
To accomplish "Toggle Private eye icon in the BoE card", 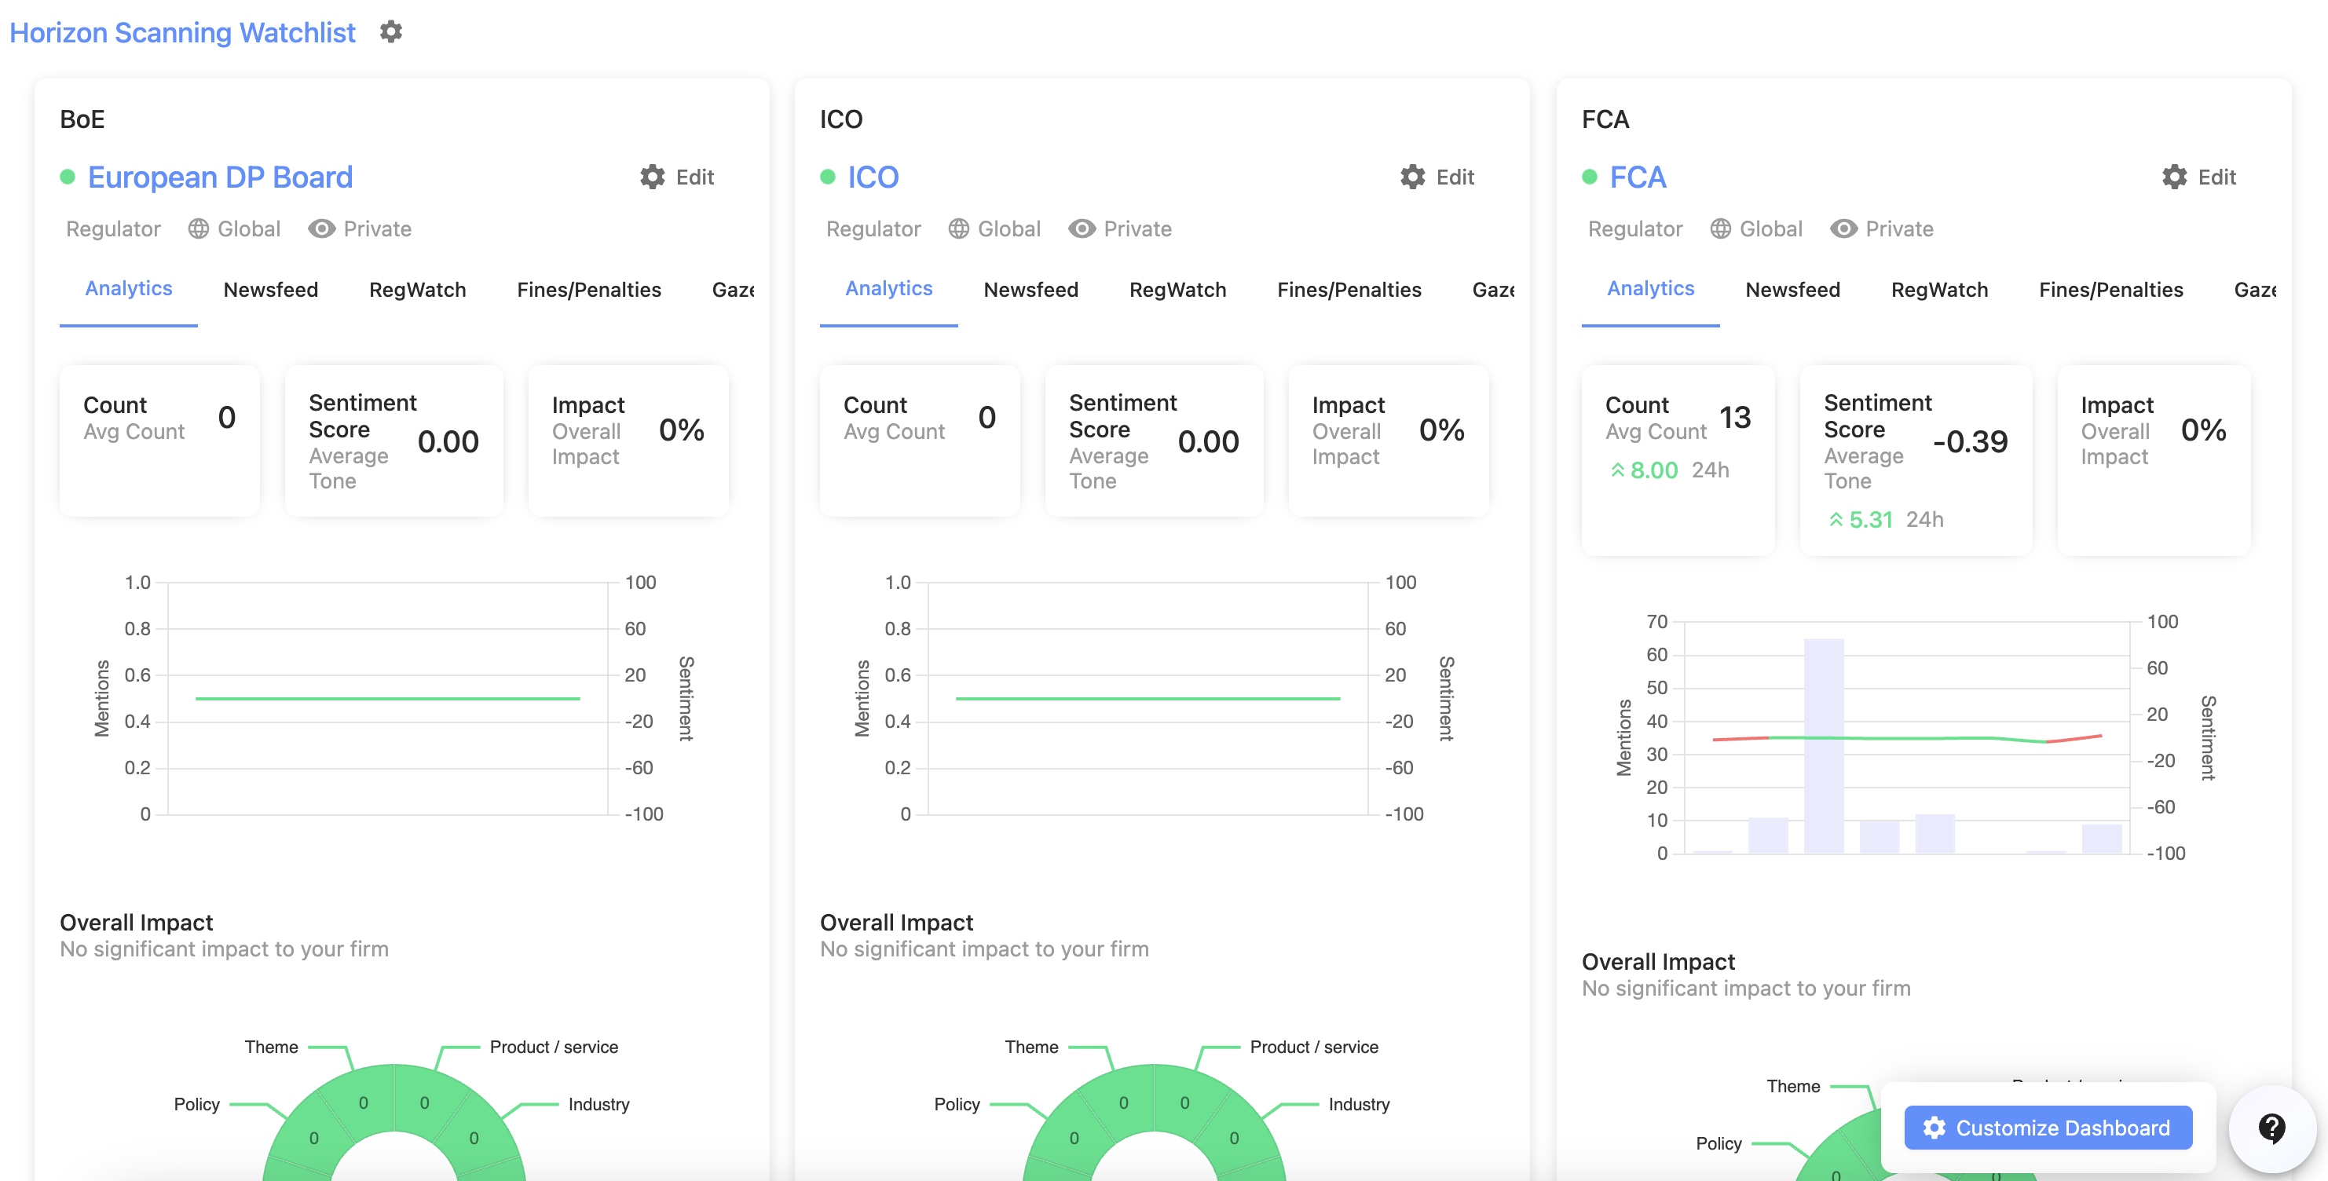I will (320, 229).
